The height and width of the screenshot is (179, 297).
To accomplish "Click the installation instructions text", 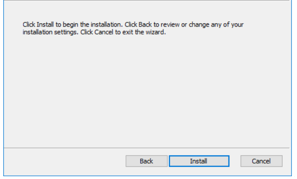I will pos(133,28).
